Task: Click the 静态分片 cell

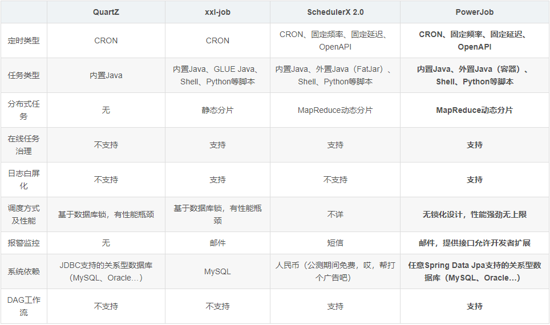Action: coord(217,110)
